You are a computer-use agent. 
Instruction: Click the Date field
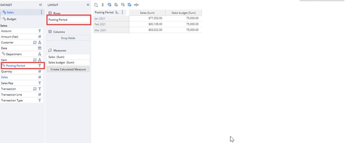click(x=21, y=48)
